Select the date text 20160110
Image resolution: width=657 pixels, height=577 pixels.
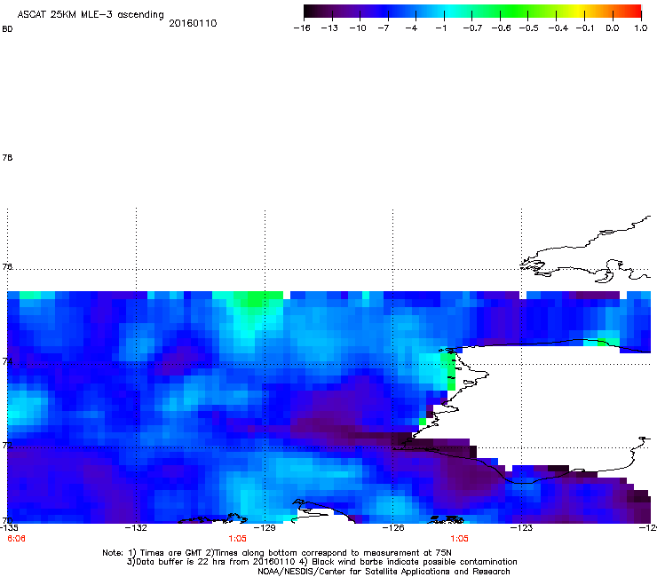click(x=193, y=23)
